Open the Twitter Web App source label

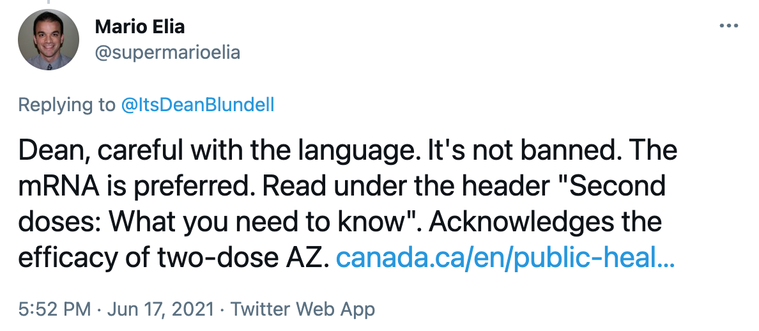pos(302,309)
